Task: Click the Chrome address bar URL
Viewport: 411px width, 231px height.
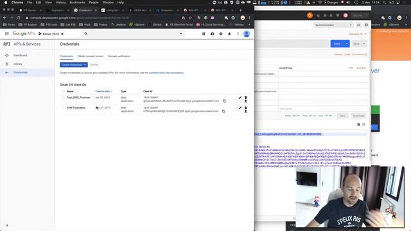Action: click(79, 18)
